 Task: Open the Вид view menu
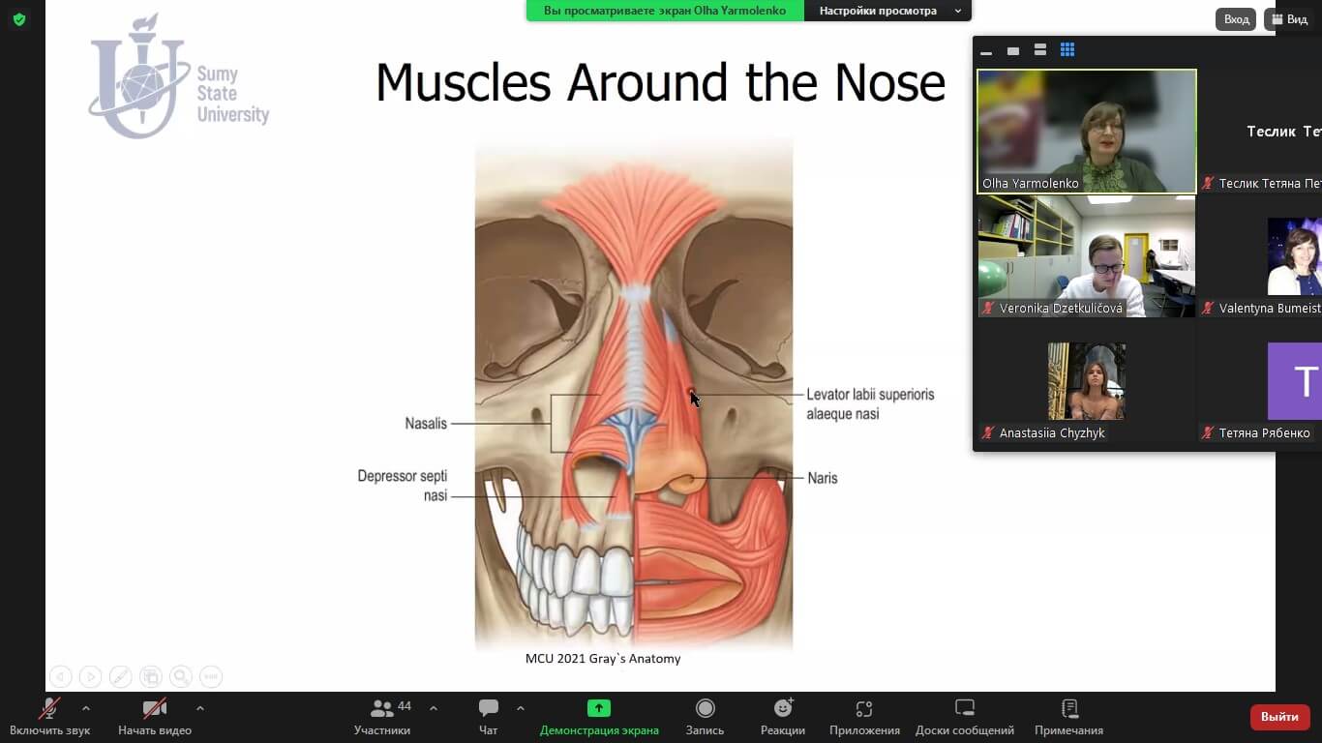pyautogui.click(x=1290, y=19)
